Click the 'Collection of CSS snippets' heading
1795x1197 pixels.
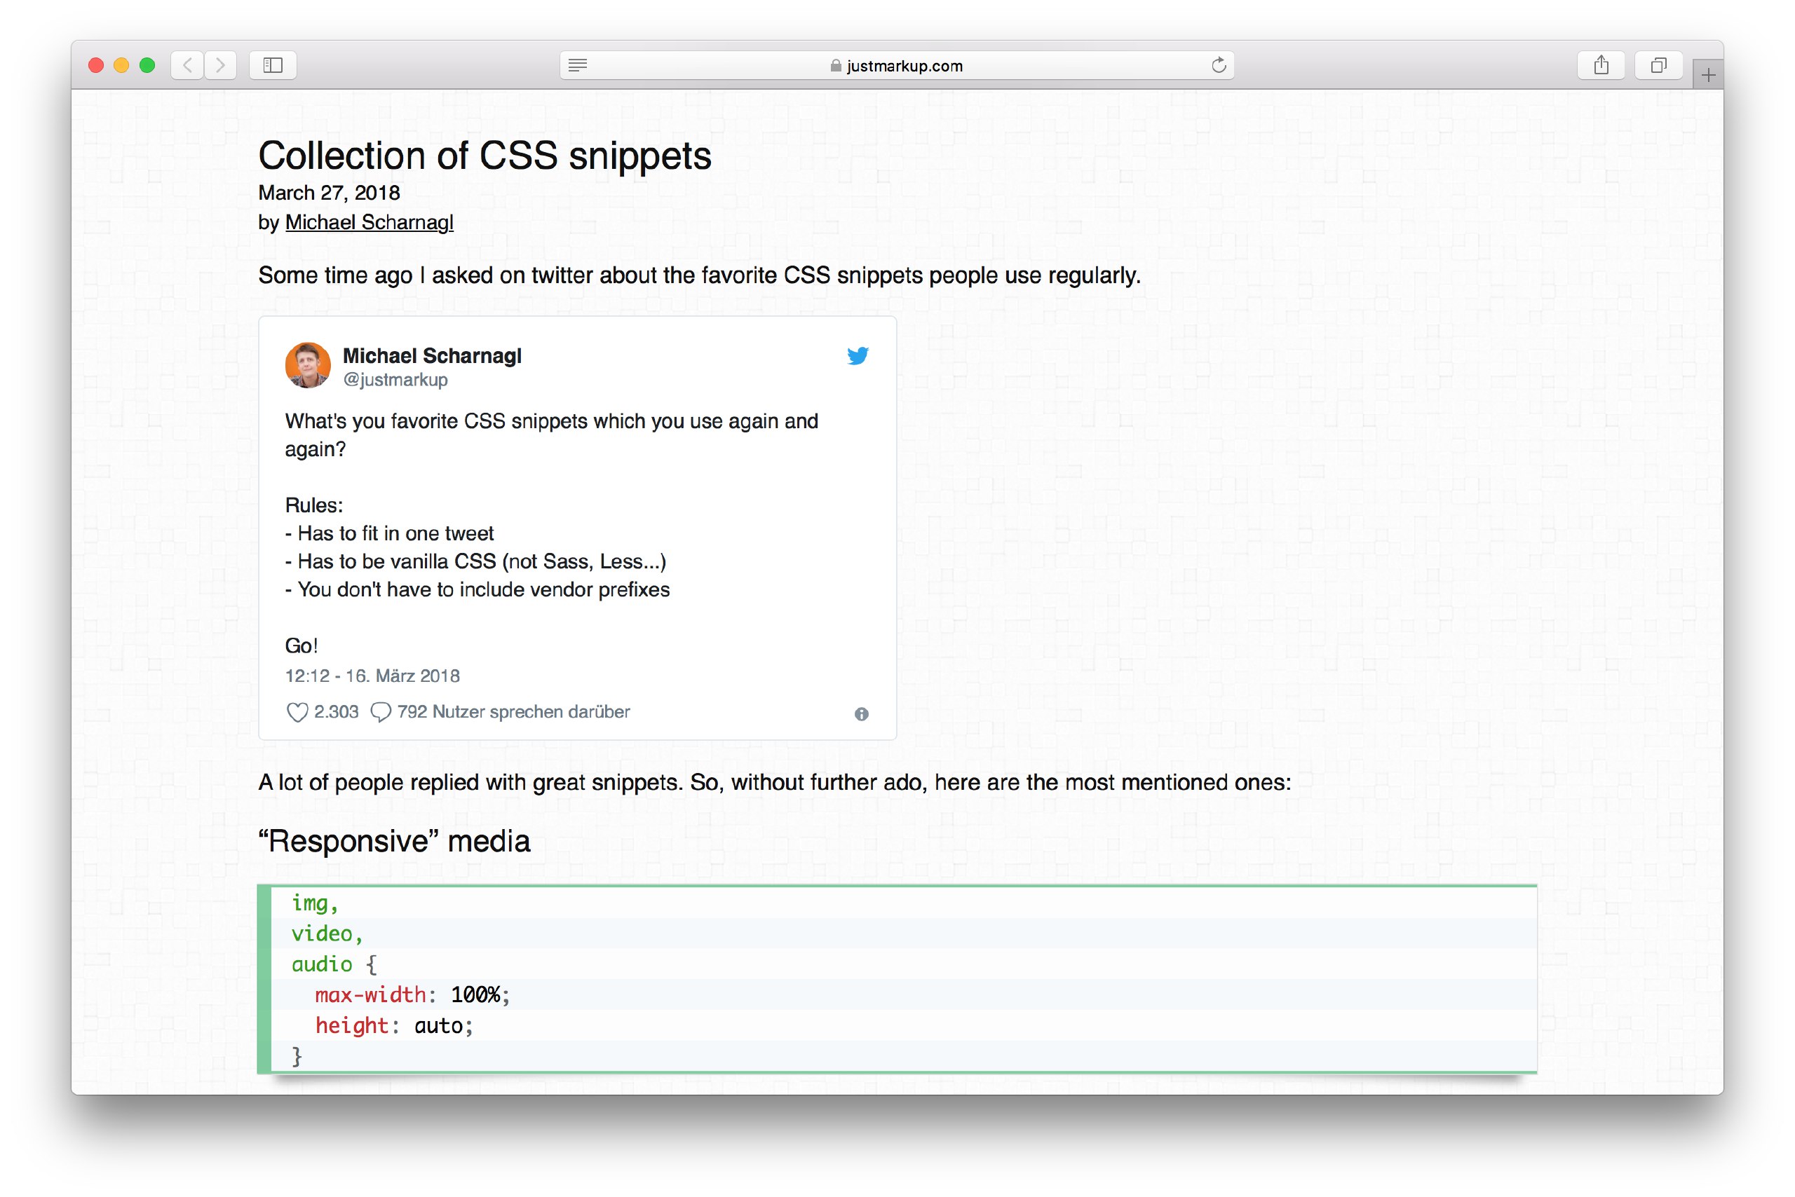click(x=485, y=156)
